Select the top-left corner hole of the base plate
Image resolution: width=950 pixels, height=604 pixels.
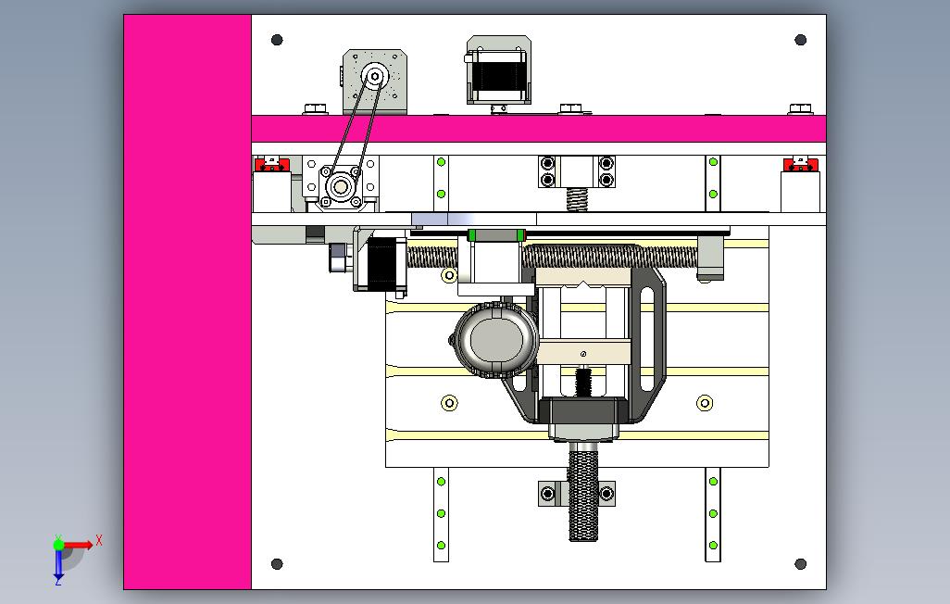click(x=277, y=40)
